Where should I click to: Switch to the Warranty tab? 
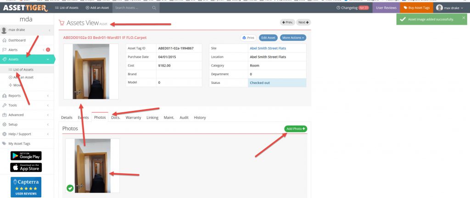pos(133,118)
